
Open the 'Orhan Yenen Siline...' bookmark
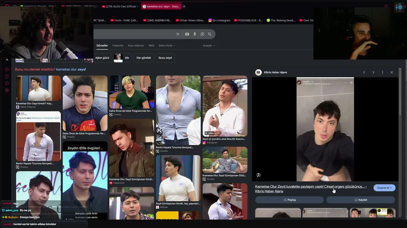coord(190,20)
